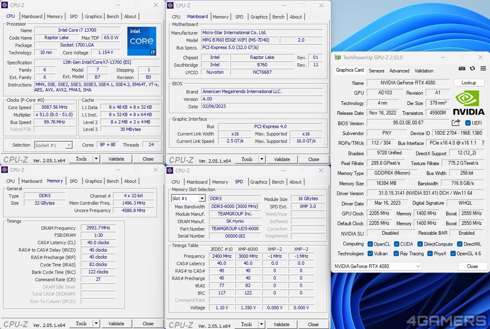Viewport: 490px width, 329px height.
Task: Expand Tools arrow in CPU tab window
Action: point(96,159)
